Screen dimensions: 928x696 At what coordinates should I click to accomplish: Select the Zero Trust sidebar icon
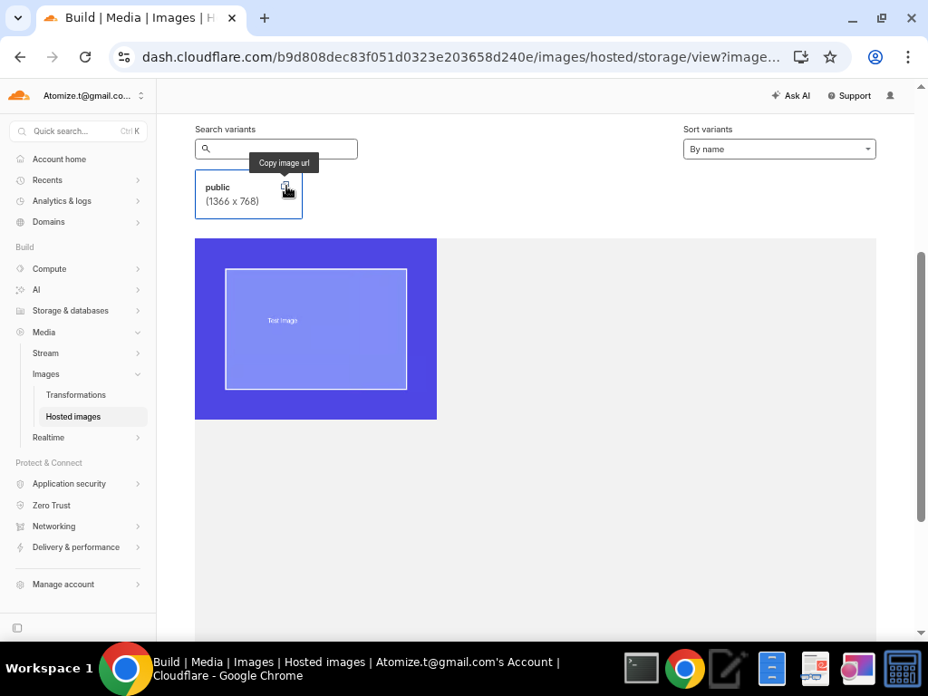(x=20, y=505)
